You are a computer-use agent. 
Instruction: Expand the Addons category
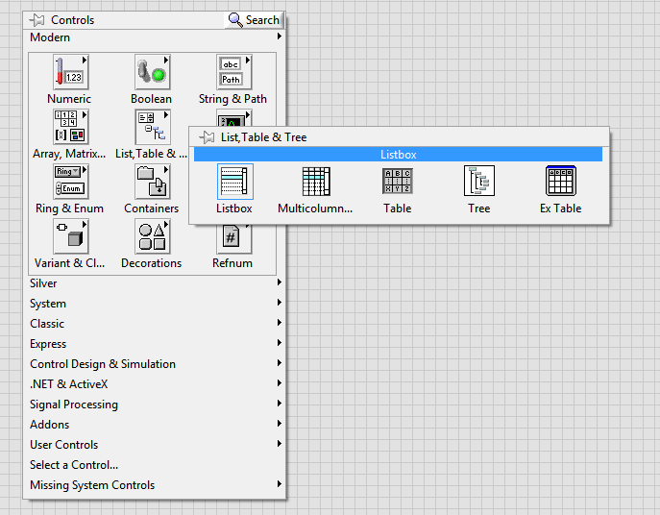155,425
